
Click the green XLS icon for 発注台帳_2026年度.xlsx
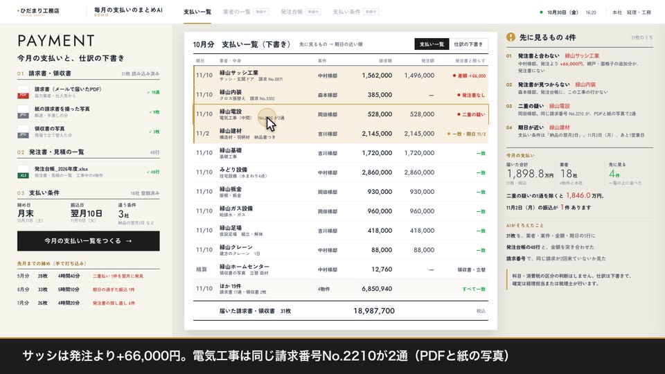[x=23, y=172]
